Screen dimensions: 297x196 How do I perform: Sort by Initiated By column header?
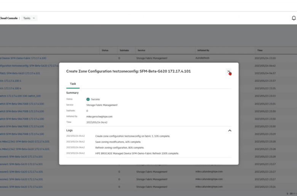point(203,51)
